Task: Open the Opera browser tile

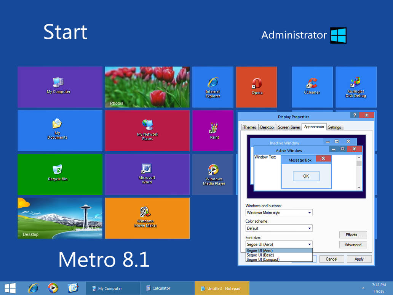Action: [x=256, y=87]
